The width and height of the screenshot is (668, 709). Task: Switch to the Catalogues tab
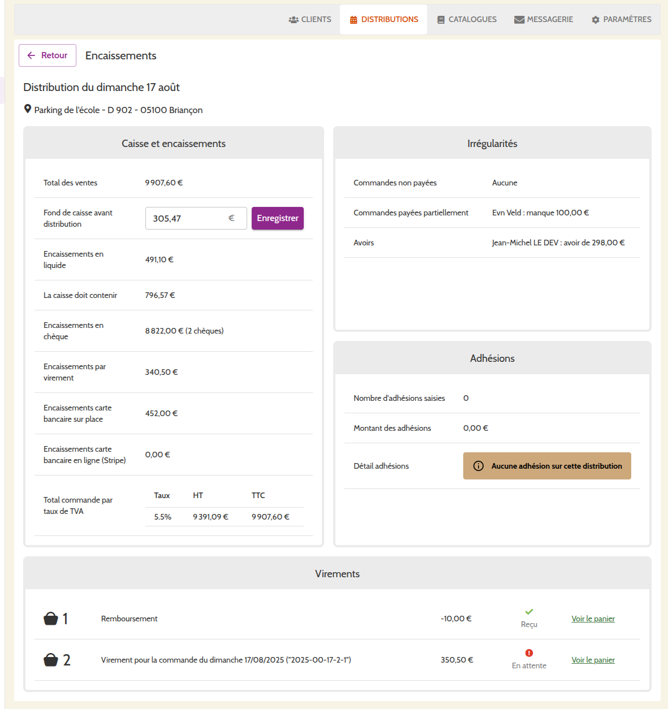tap(467, 20)
